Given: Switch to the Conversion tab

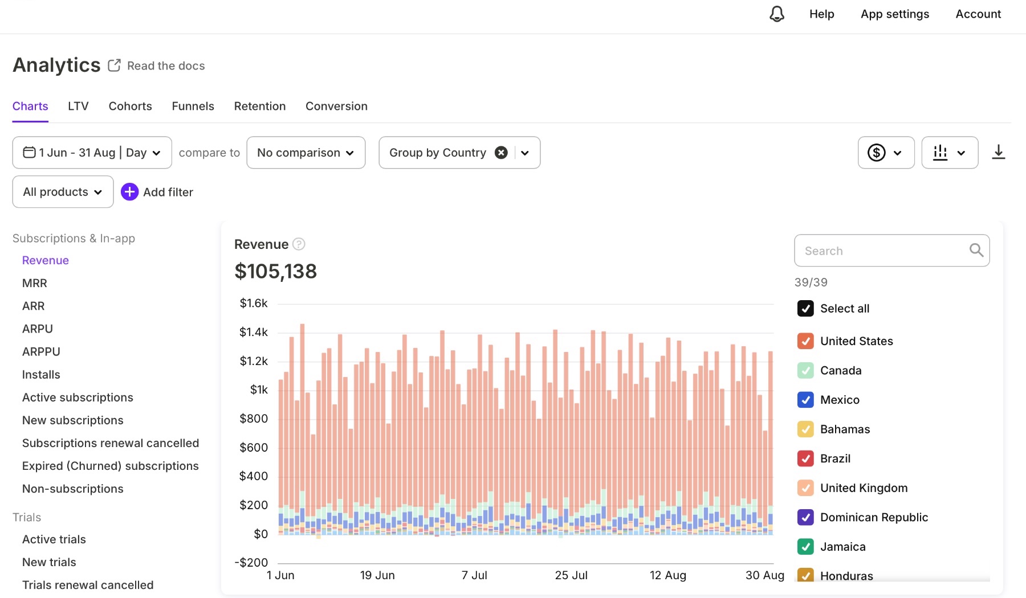Looking at the screenshot, I should (x=336, y=107).
